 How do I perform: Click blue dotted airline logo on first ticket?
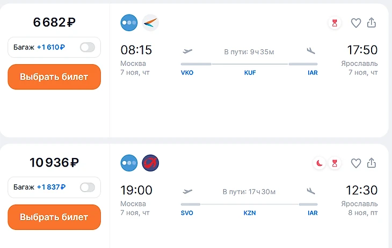tap(129, 22)
